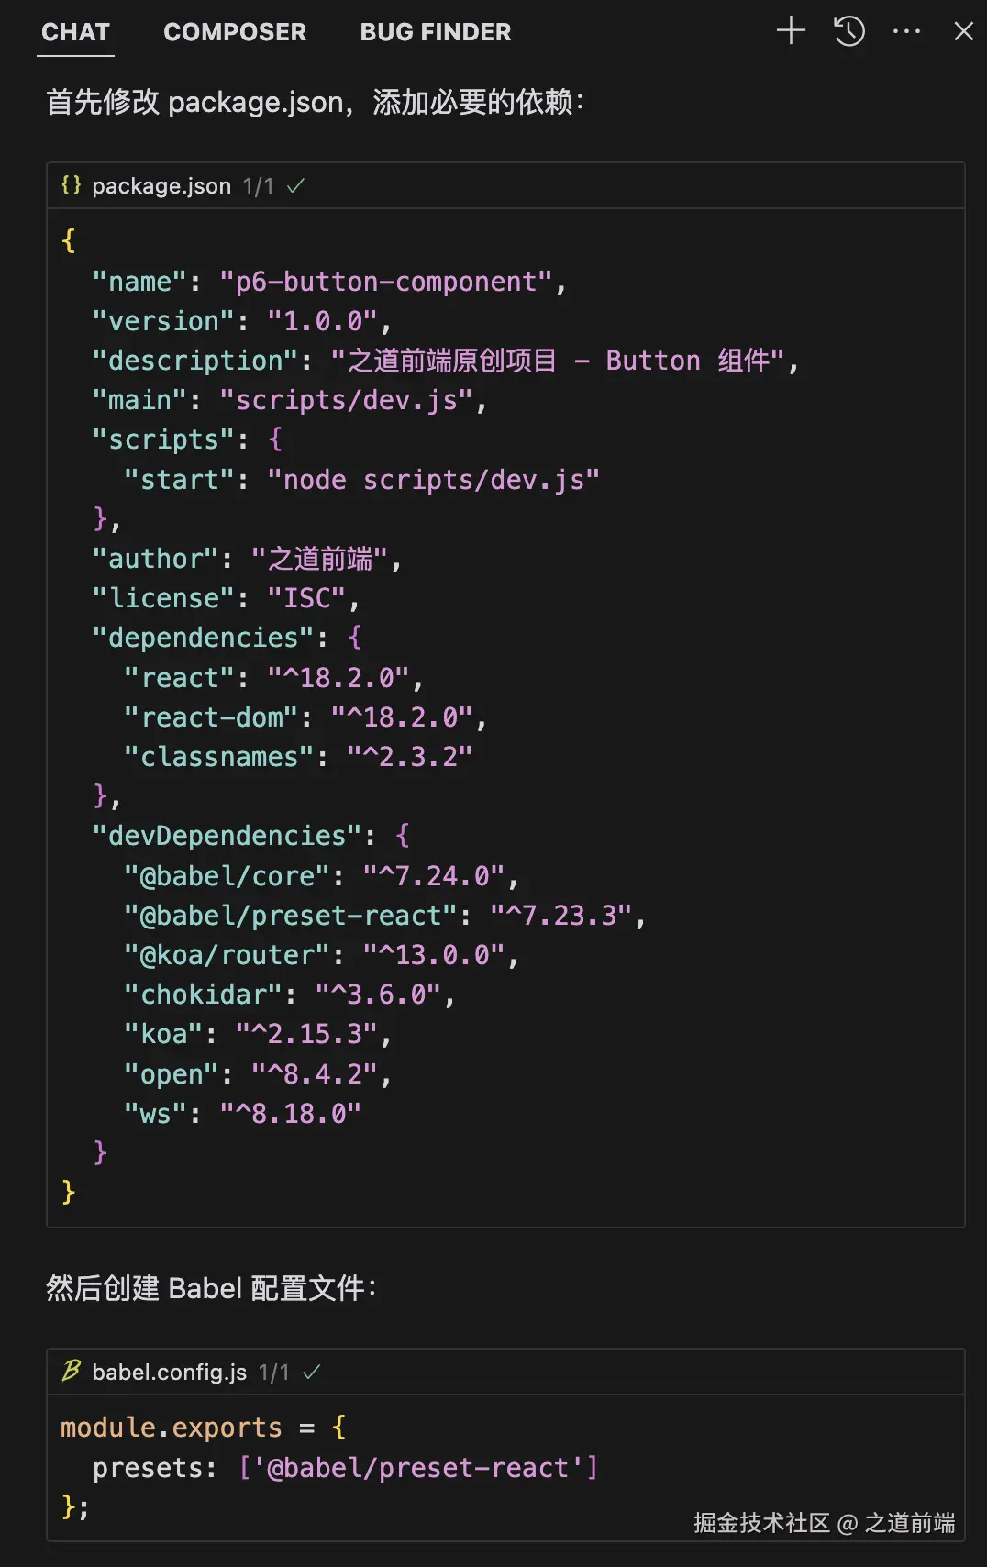Open the more actions ellipsis menu
The width and height of the screenshot is (987, 1567).
tap(906, 31)
